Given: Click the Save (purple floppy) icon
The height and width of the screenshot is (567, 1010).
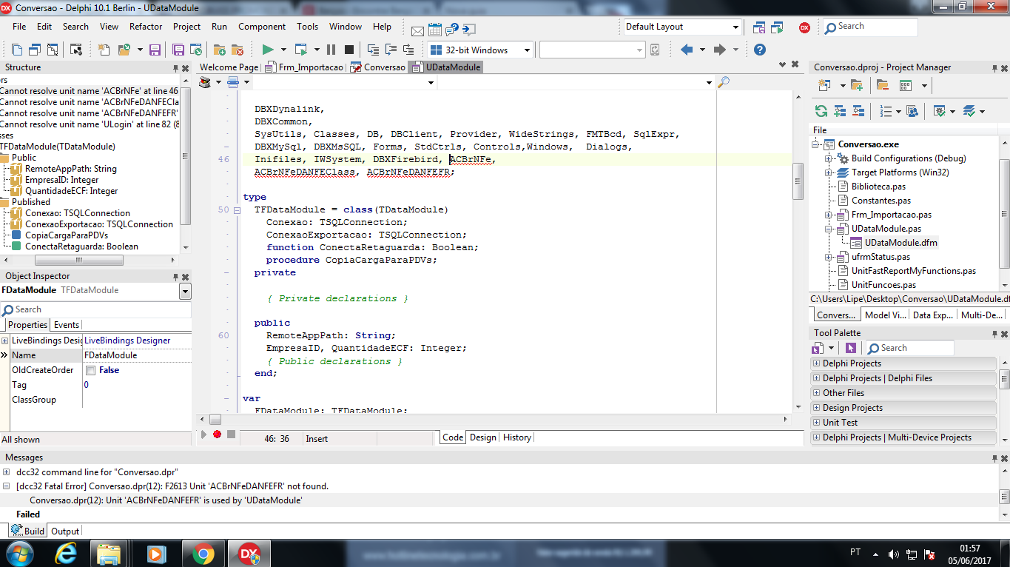Looking at the screenshot, I should 155,50.
